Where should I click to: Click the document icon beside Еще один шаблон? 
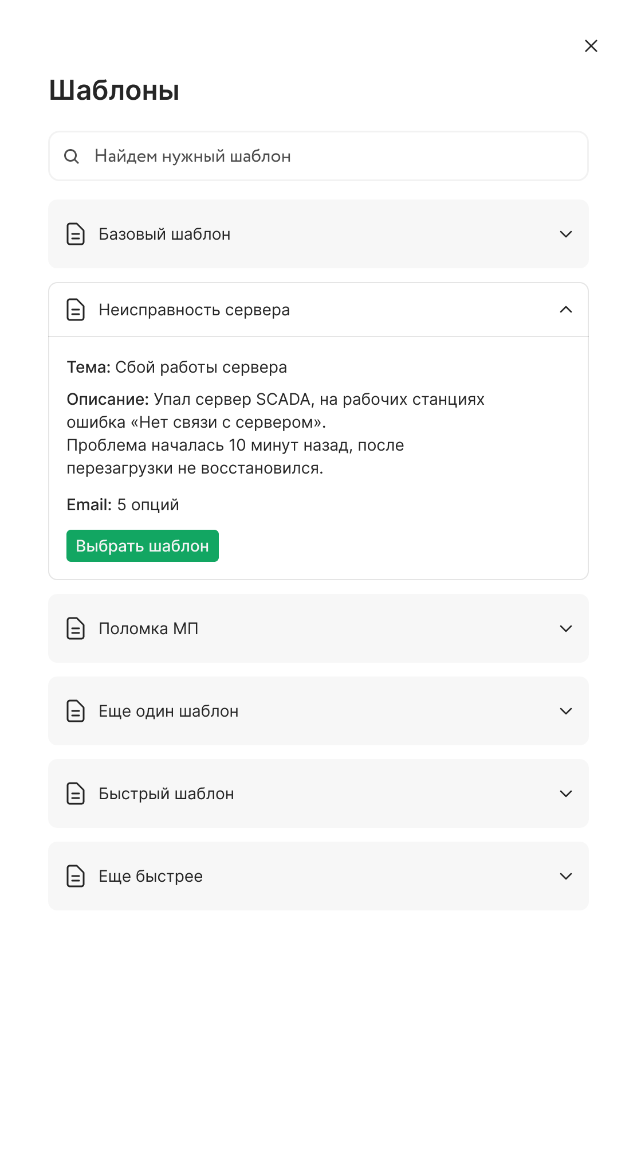(x=76, y=711)
